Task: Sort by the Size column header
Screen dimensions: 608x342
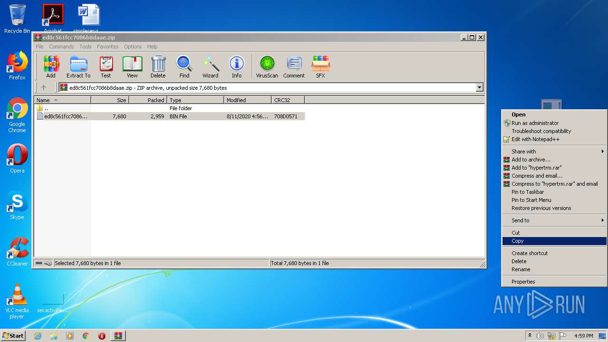Action: point(110,100)
